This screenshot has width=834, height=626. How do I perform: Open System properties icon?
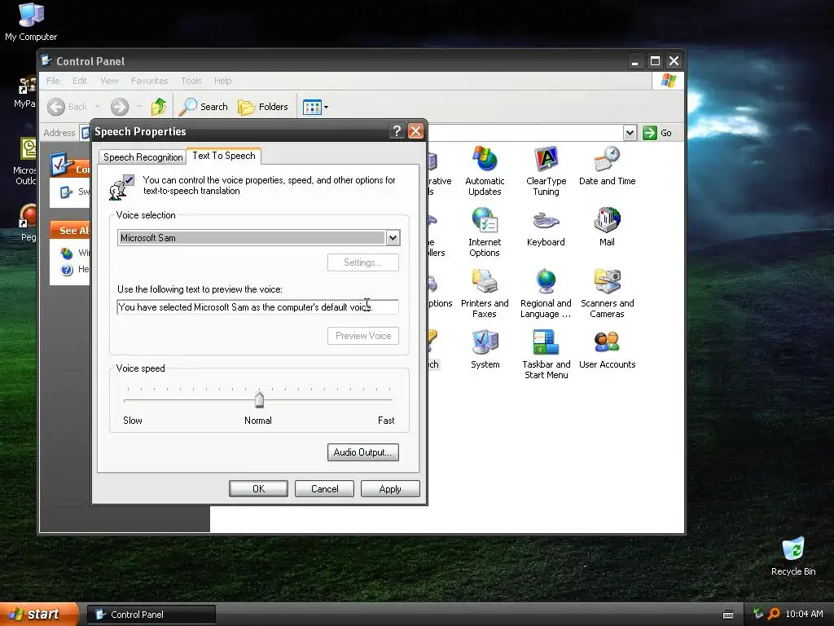[485, 350]
